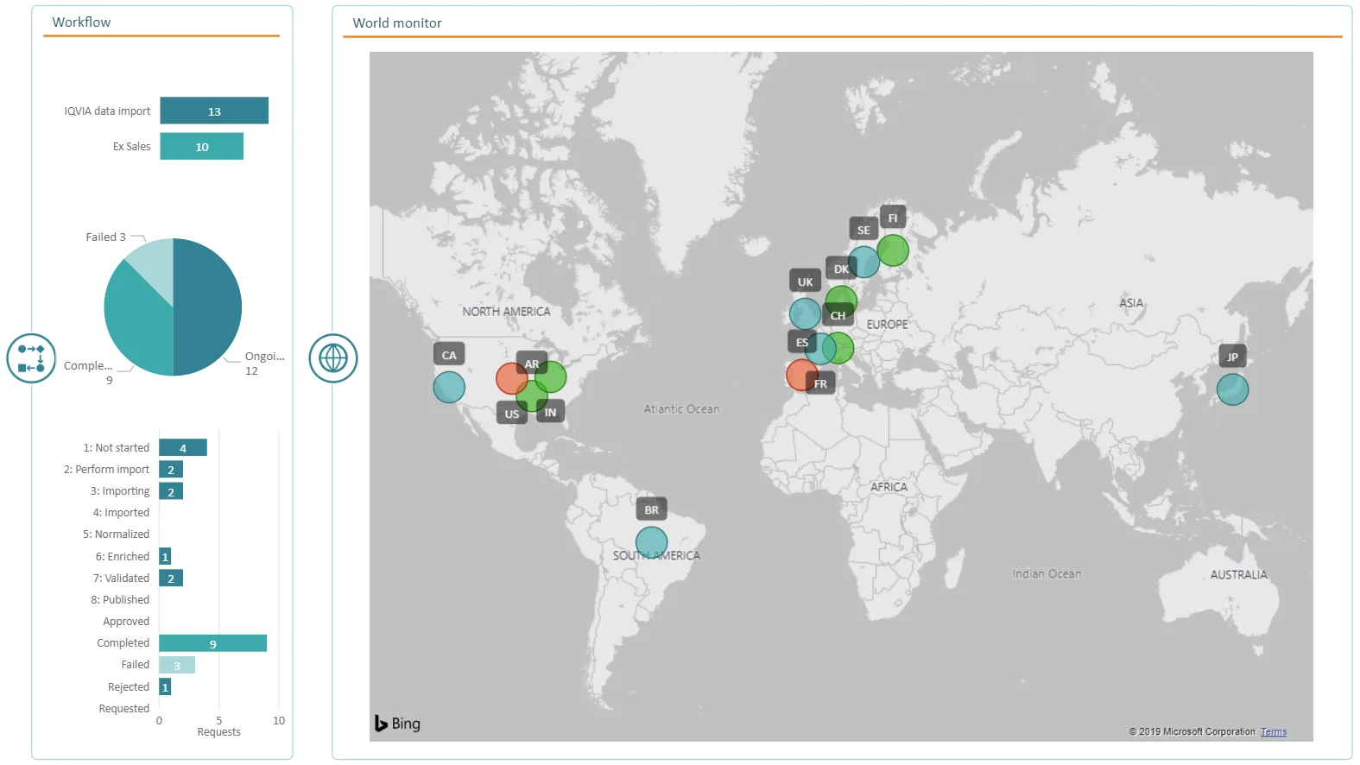This screenshot has width=1360, height=765.
Task: Open the Terms link on the map
Action: click(x=1273, y=732)
